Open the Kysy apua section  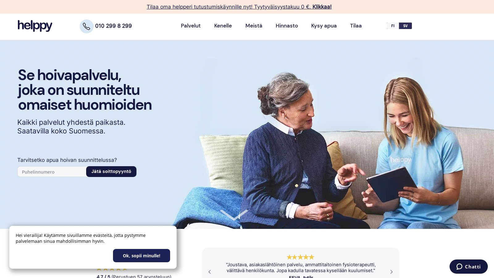click(x=324, y=26)
